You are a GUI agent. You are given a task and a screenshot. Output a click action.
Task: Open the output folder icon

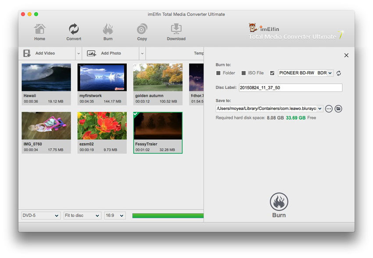coord(338,109)
